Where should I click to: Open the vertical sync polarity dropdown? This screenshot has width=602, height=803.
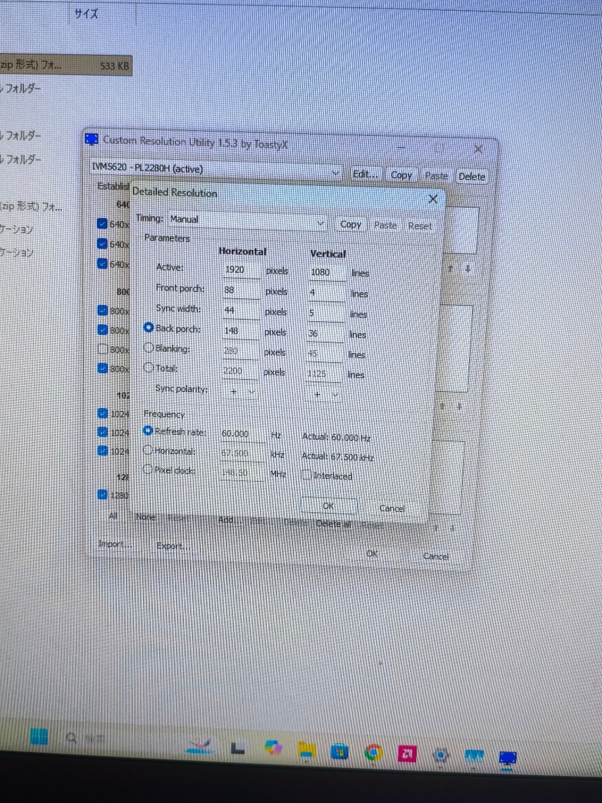point(326,395)
